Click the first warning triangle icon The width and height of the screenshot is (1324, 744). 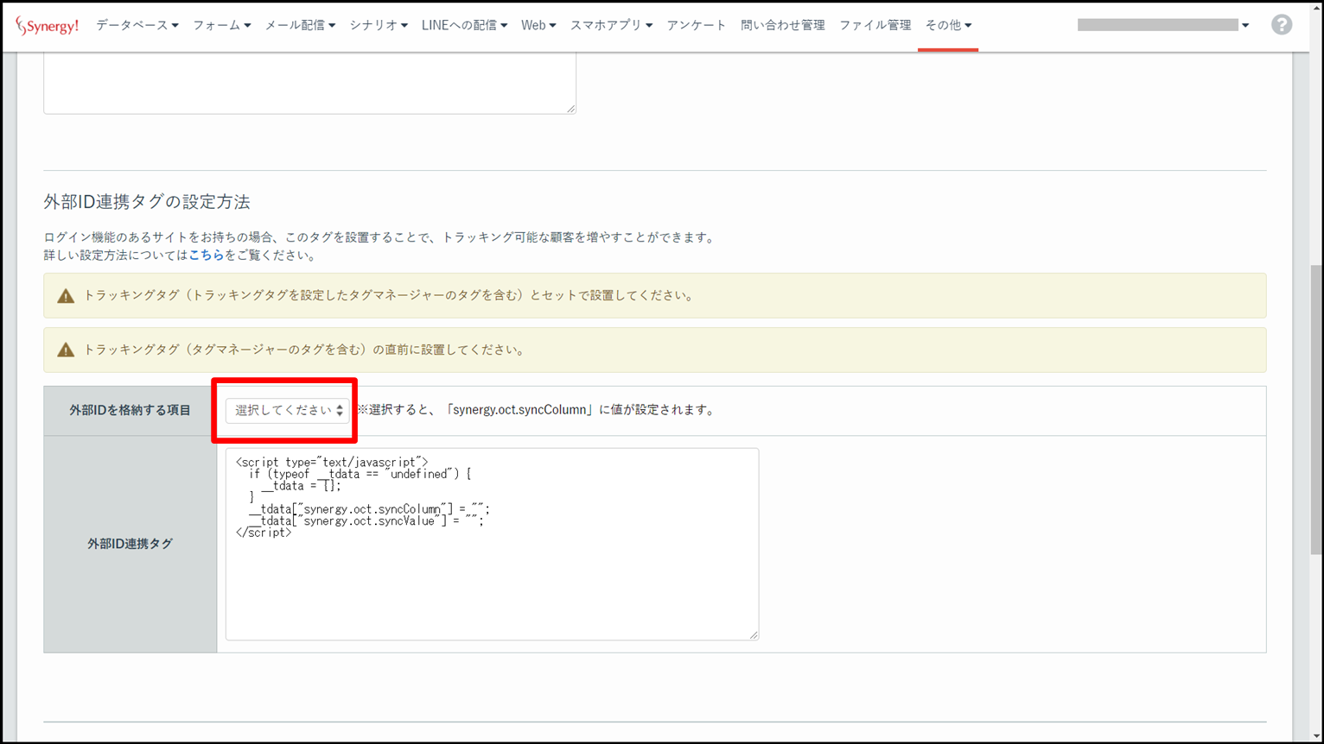tap(66, 296)
